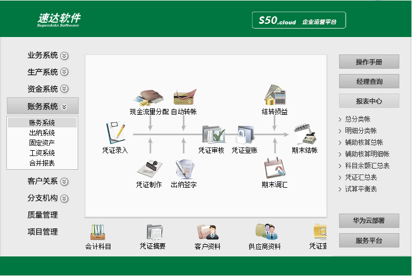Open the 质量管理 menu
The height and width of the screenshot is (276, 412).
(x=43, y=215)
